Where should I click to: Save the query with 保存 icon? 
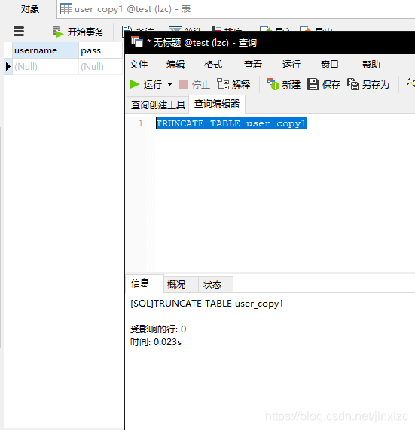(x=313, y=84)
